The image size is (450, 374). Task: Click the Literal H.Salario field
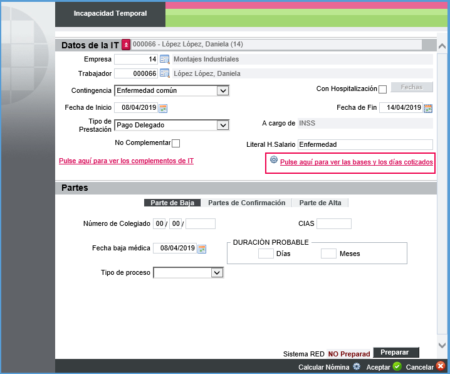[365, 144]
